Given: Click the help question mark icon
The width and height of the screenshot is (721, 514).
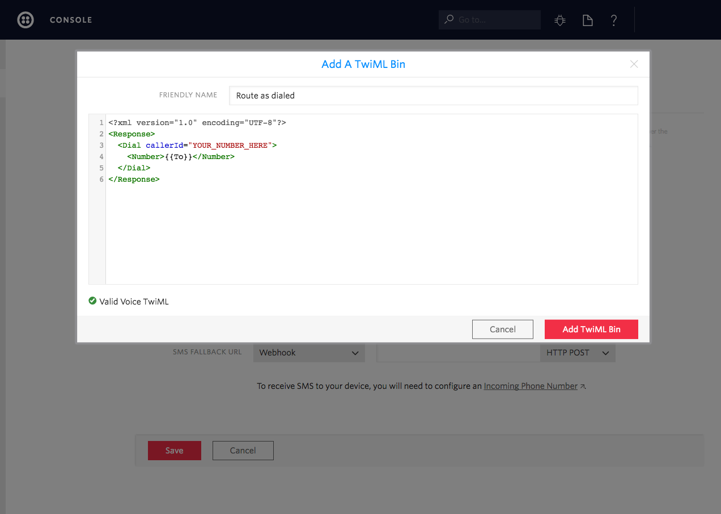Looking at the screenshot, I should (x=614, y=20).
